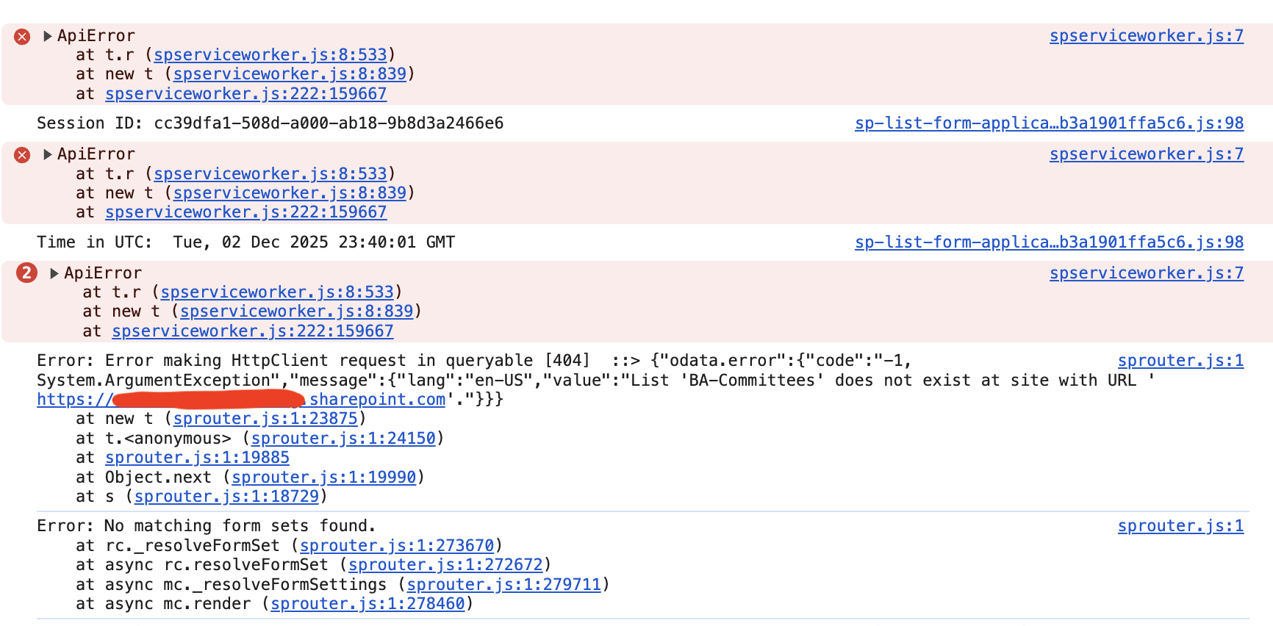1273x626 pixels.
Task: Expand the ApiError entry with count 2
Action: pos(54,273)
